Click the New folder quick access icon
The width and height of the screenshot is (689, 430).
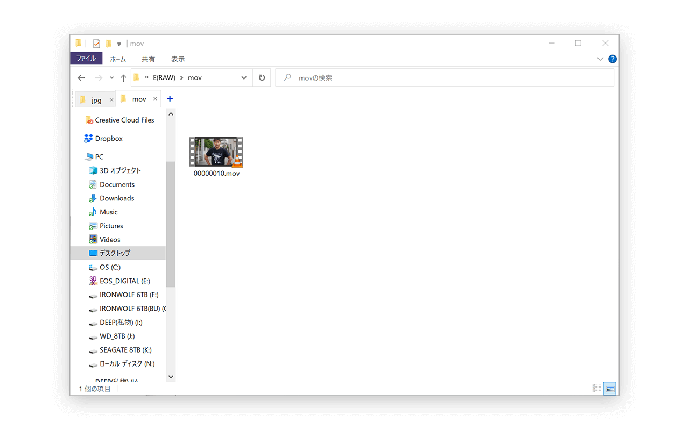click(x=109, y=44)
